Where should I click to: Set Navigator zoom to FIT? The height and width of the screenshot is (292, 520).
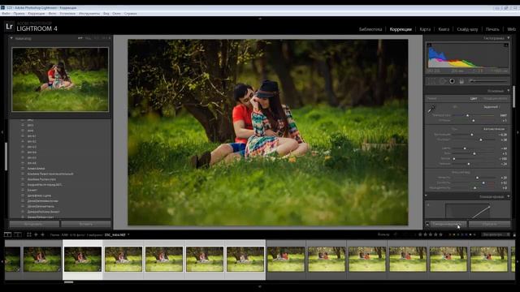click(x=80, y=38)
